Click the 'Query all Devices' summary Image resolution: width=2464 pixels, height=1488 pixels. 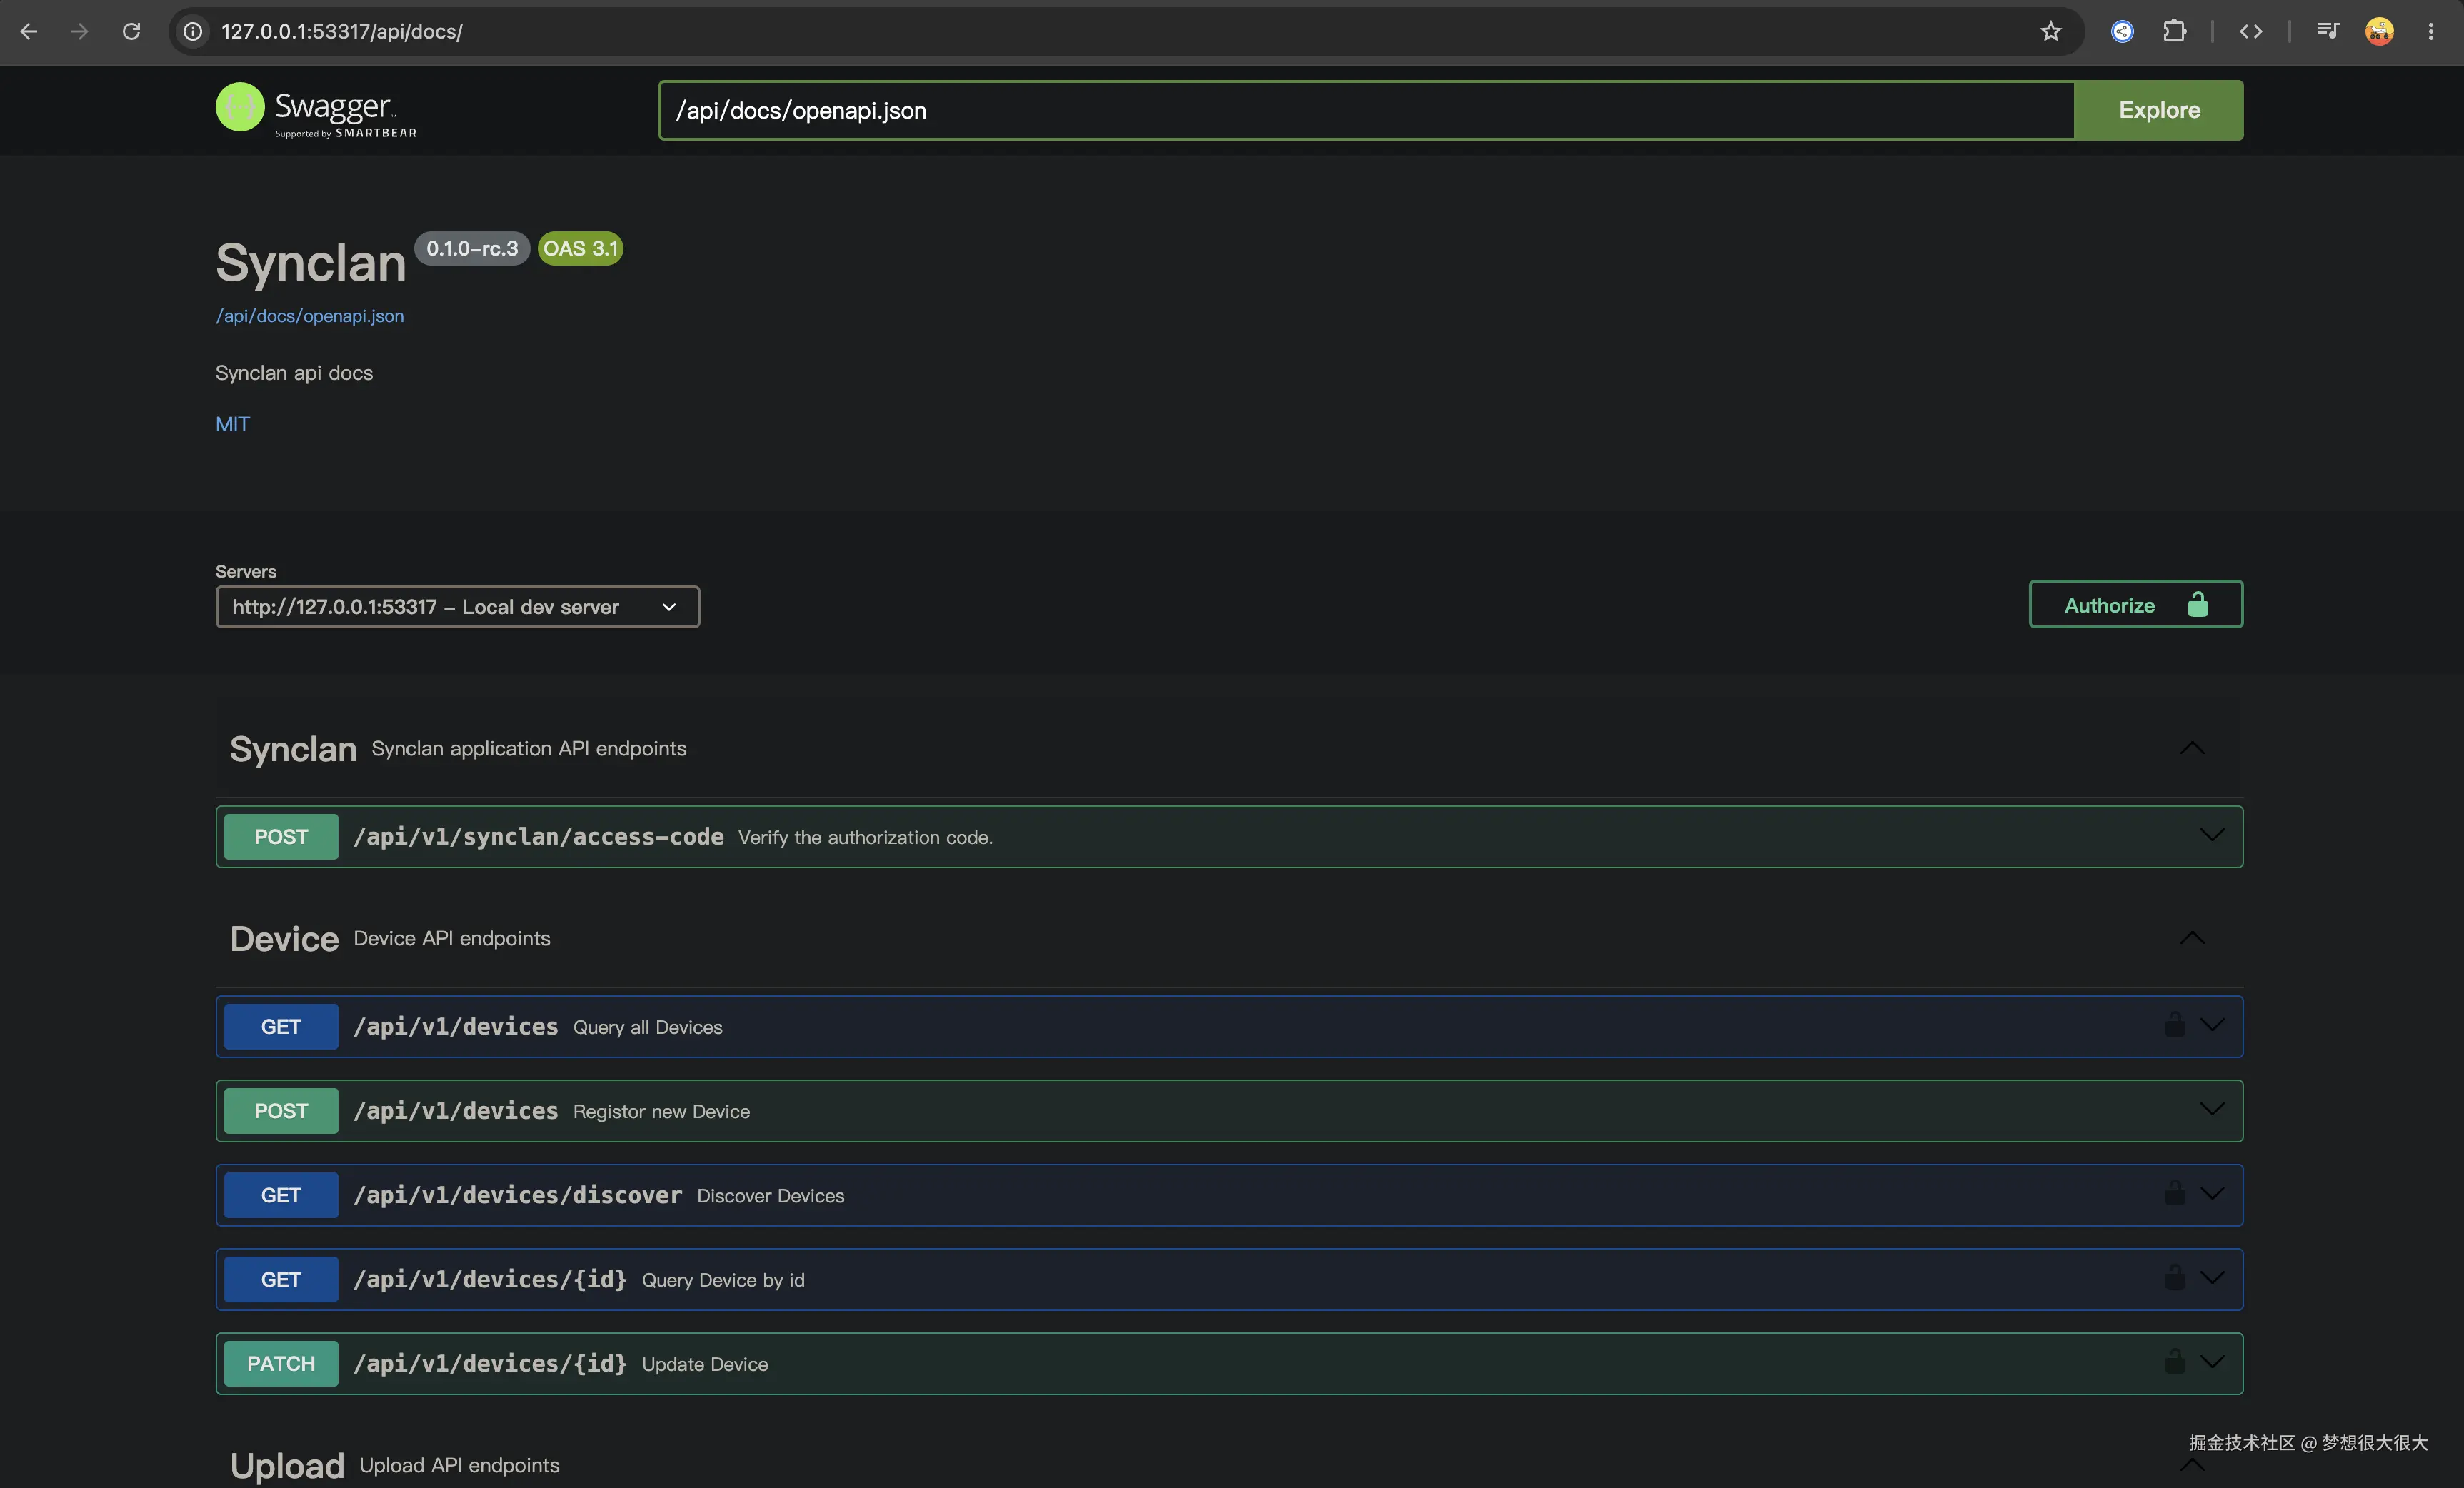(648, 1027)
